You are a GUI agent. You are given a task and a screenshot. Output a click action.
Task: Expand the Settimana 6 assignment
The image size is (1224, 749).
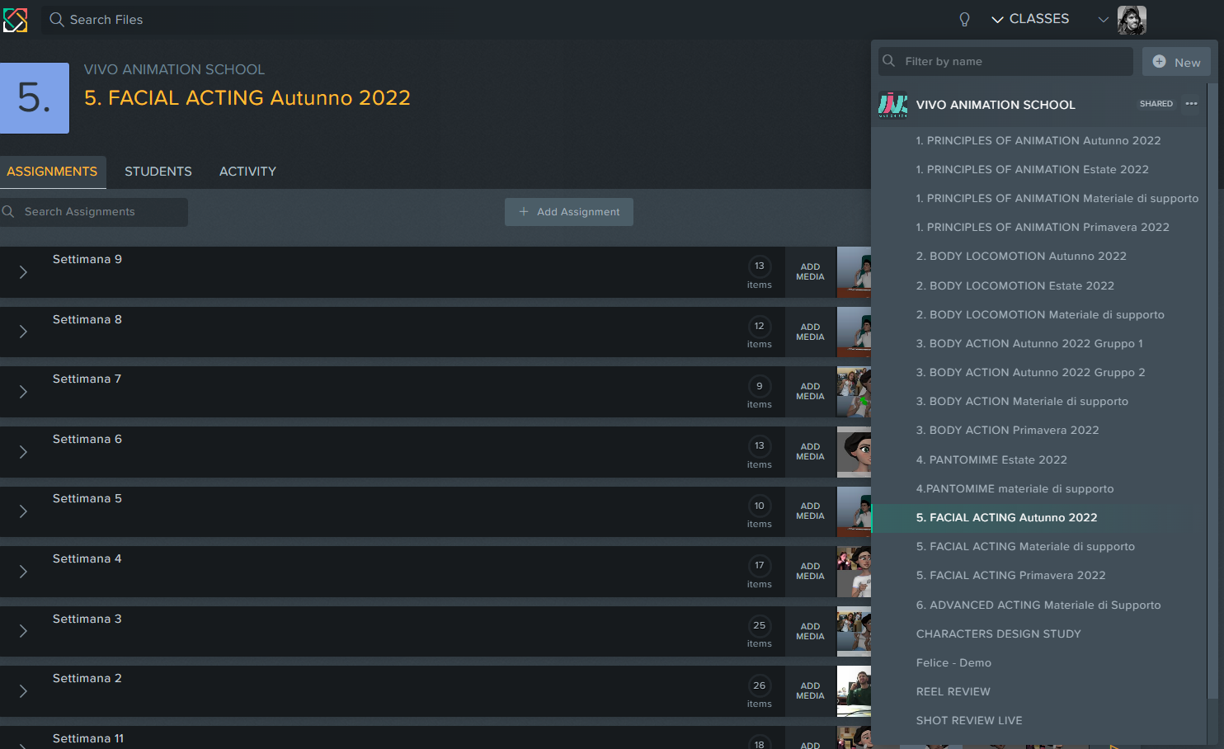(23, 452)
